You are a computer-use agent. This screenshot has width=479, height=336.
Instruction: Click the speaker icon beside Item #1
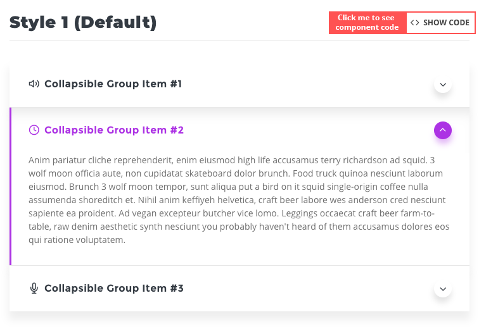pyautogui.click(x=34, y=84)
